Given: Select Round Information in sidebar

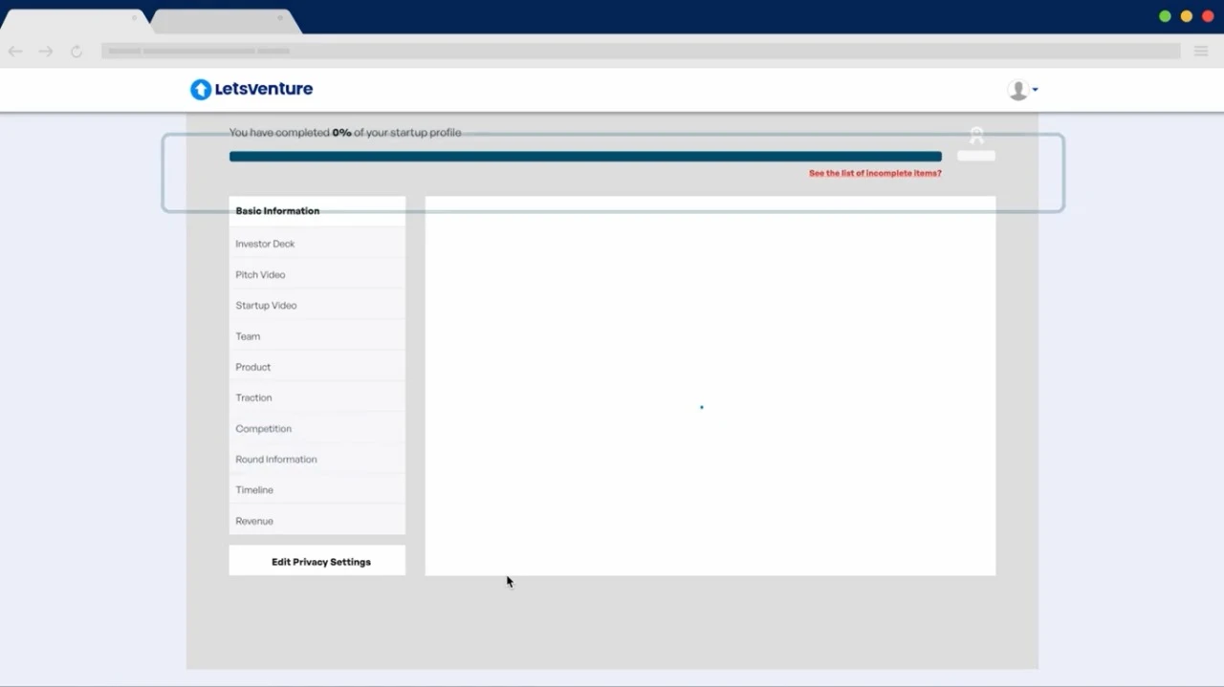Looking at the screenshot, I should point(275,460).
